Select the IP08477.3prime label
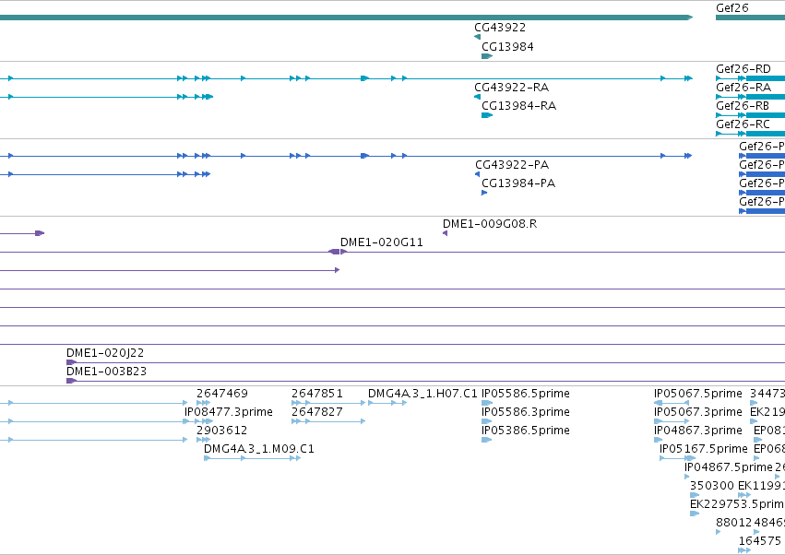Screen dimensions: 785x555 [x=228, y=412]
